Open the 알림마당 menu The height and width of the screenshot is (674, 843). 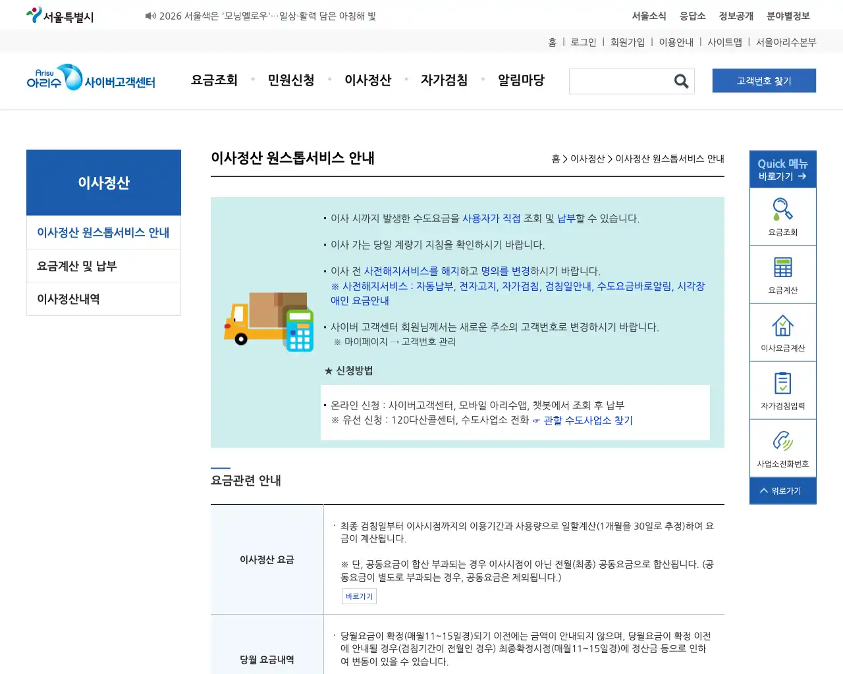(521, 80)
